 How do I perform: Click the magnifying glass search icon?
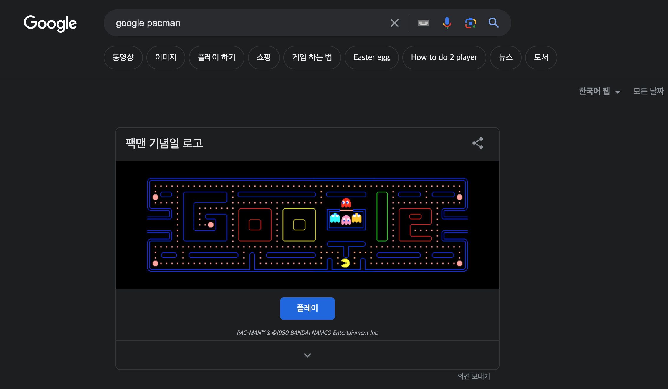click(x=493, y=23)
